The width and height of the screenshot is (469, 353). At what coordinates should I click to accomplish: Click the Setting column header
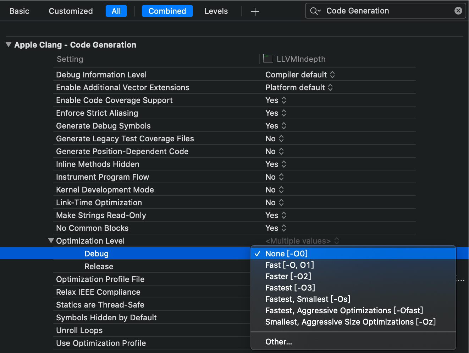[x=70, y=59]
